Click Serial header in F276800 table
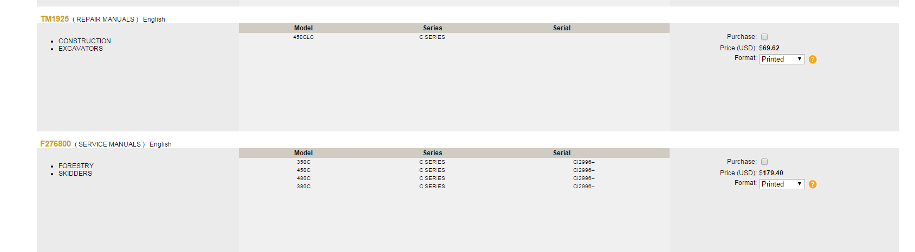Viewport: 915px width, 252px height. (562, 153)
